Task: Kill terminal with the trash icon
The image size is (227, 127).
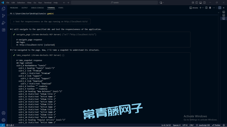Action: click(x=210, y=8)
